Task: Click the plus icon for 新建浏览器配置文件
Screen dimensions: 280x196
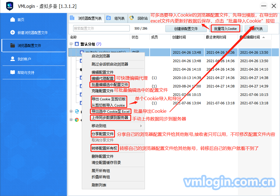Action: pos(13,32)
